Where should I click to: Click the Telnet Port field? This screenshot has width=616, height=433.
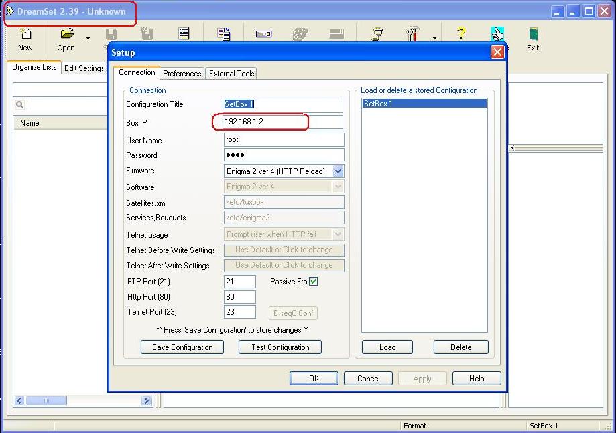[240, 312]
